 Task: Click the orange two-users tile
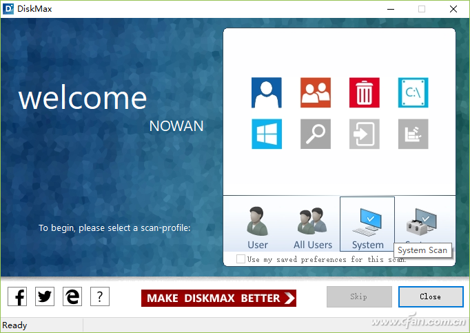tap(316, 92)
